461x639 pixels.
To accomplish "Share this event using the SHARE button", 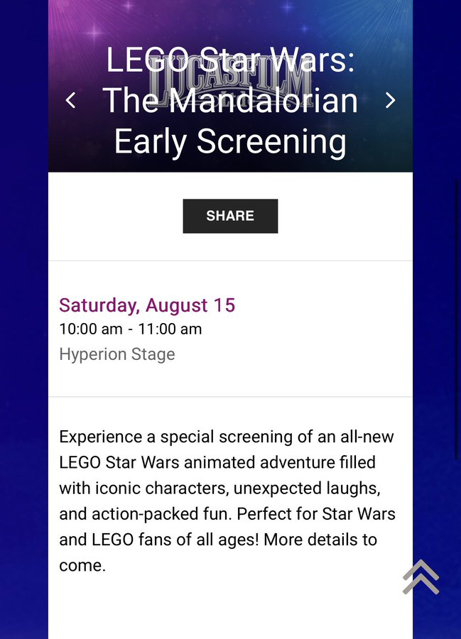I will [230, 216].
